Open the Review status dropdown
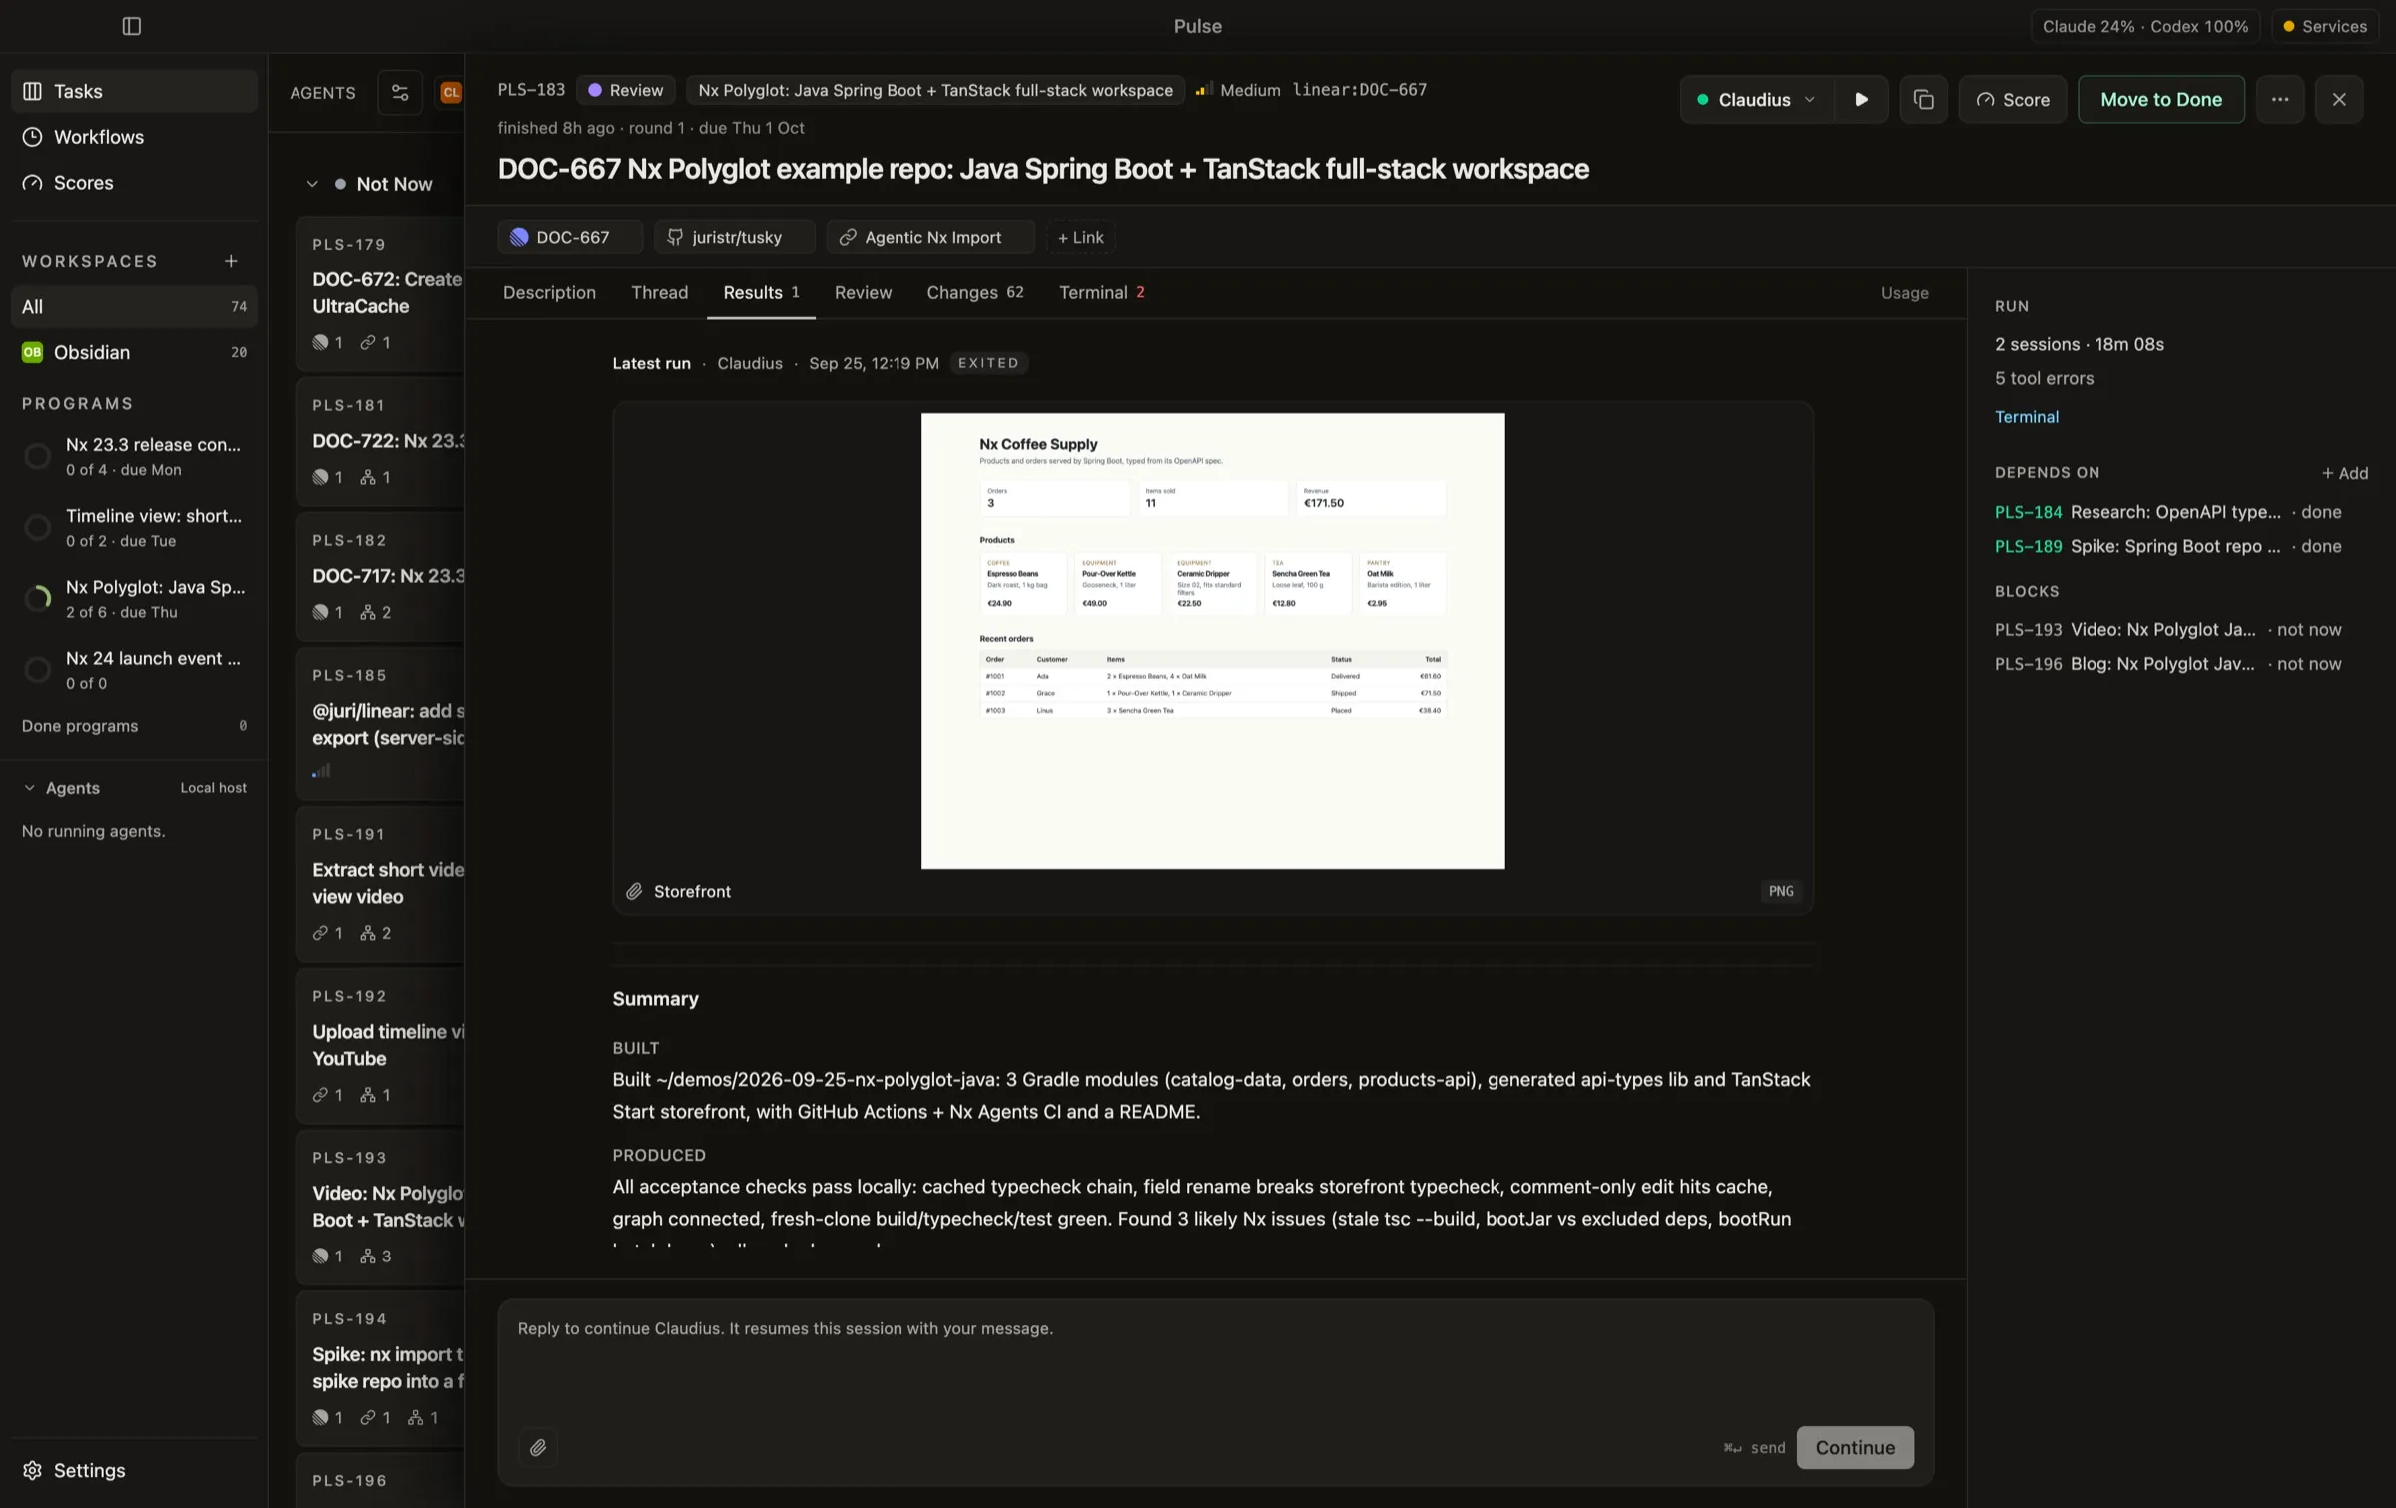The width and height of the screenshot is (2396, 1508). 625,90
